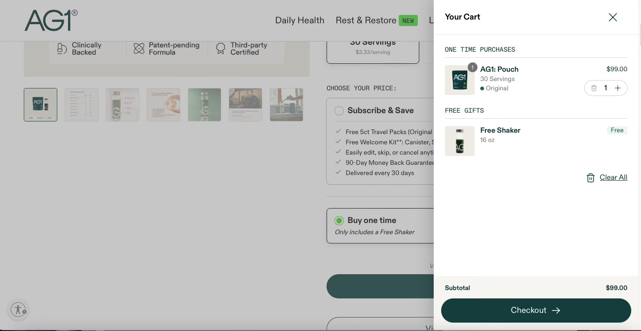Click the AG1 Pouch price $99.00
This screenshot has width=641, height=331.
(x=617, y=69)
